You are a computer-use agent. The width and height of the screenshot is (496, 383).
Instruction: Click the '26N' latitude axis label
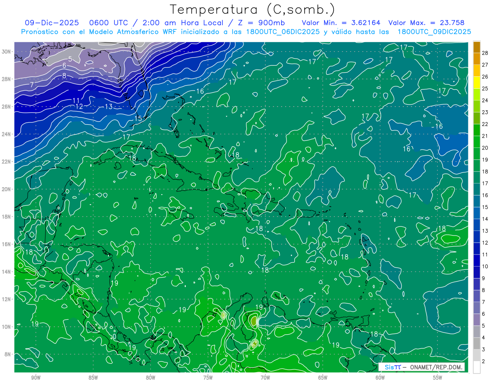tap(7, 107)
